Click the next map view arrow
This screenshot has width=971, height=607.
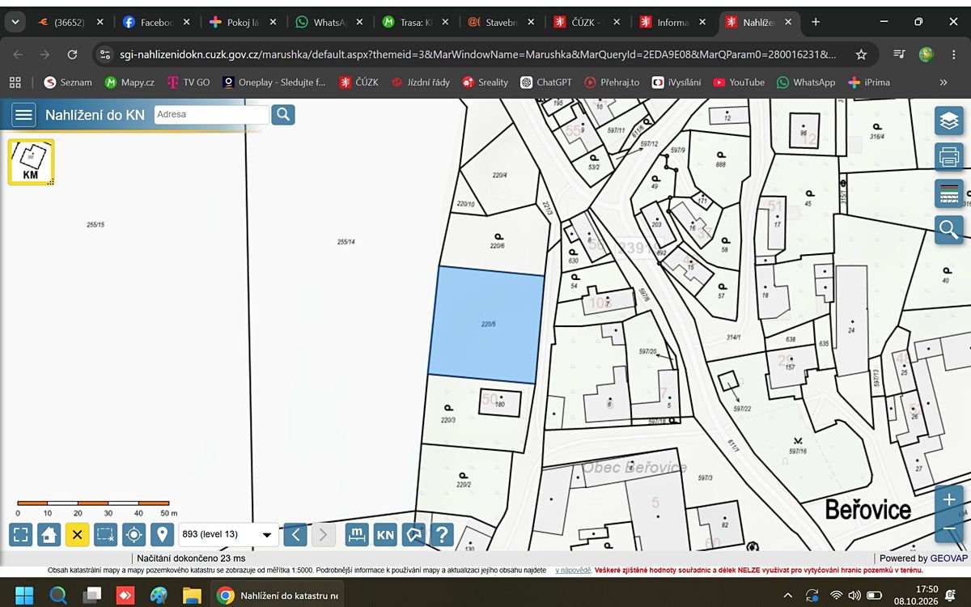[323, 534]
